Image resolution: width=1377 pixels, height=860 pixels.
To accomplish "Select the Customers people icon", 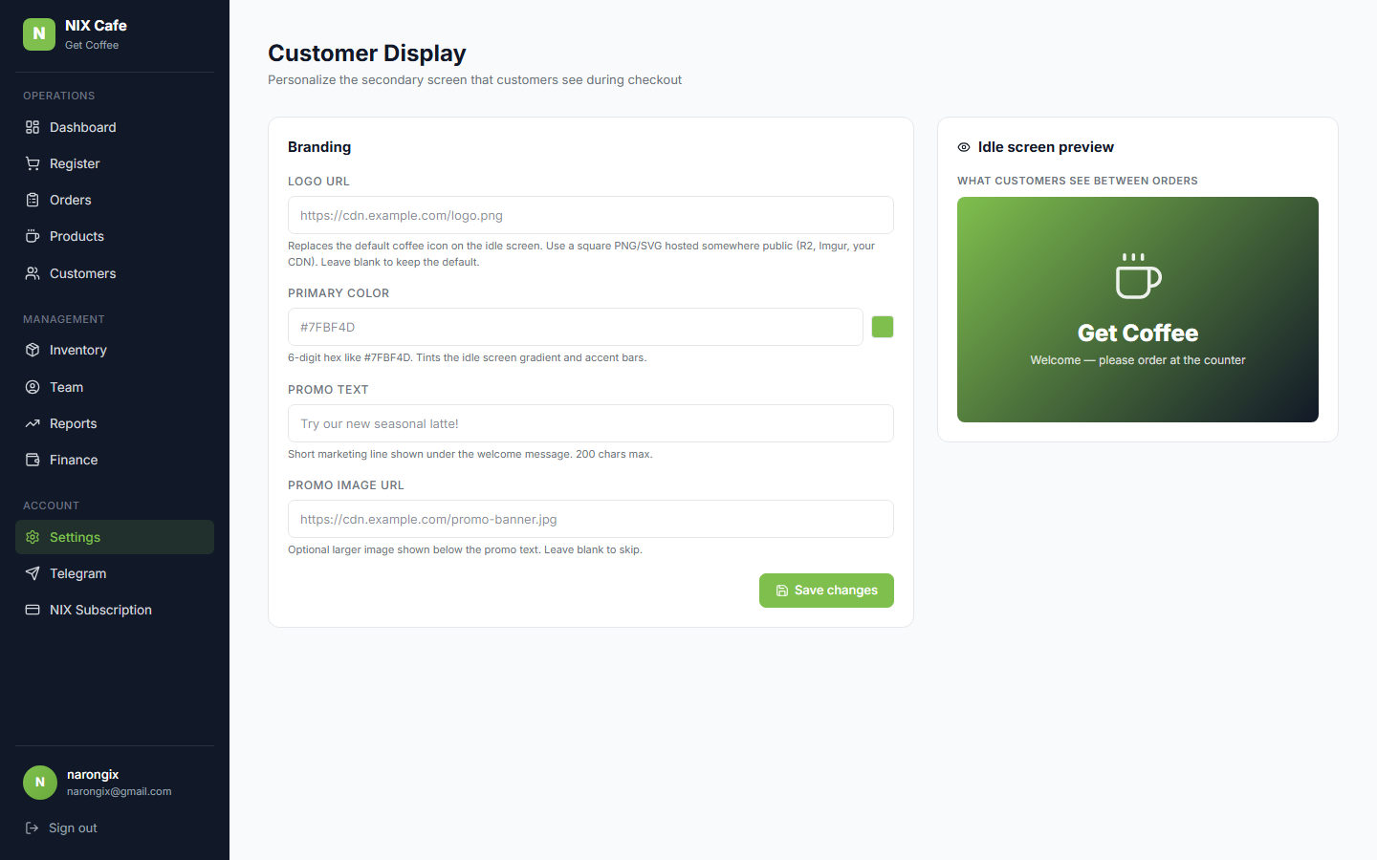I will tap(32, 272).
